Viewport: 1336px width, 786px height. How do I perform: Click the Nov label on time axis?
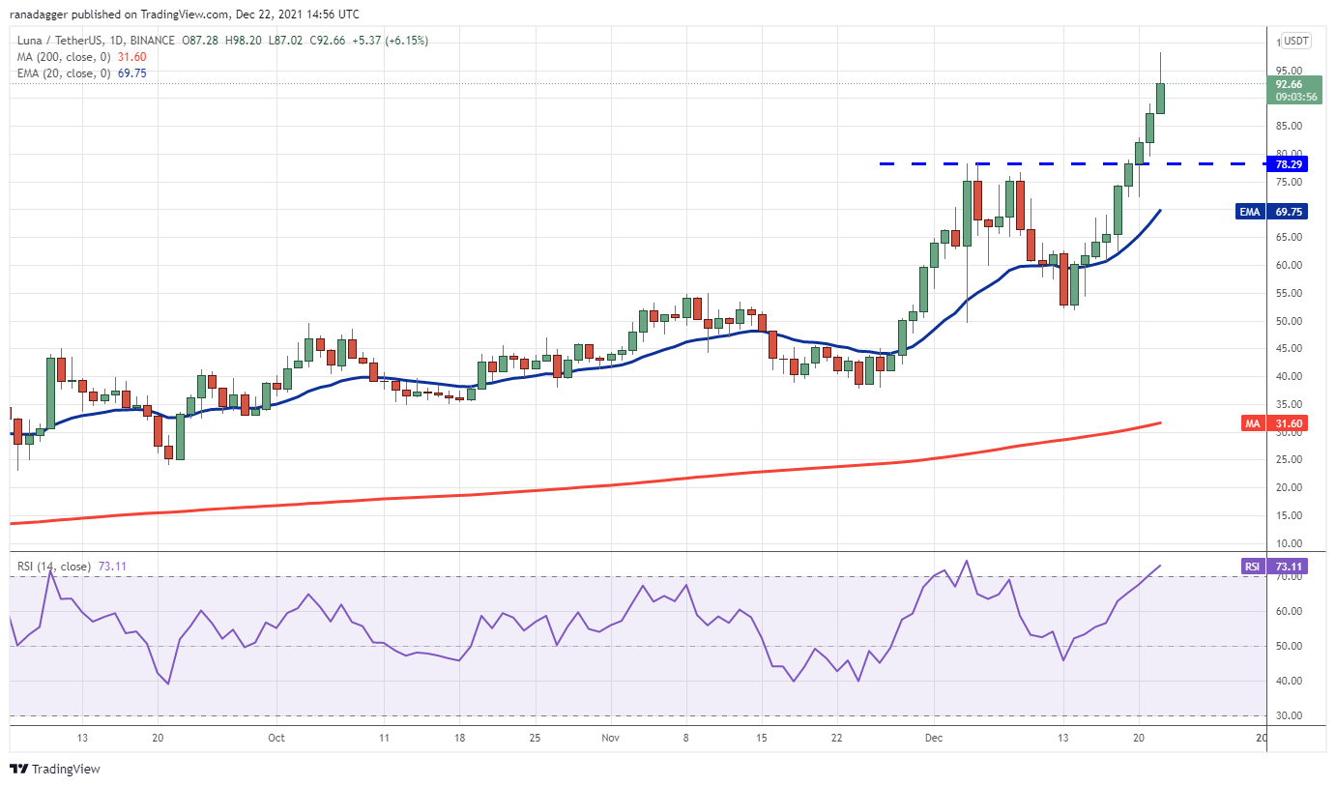pos(611,738)
